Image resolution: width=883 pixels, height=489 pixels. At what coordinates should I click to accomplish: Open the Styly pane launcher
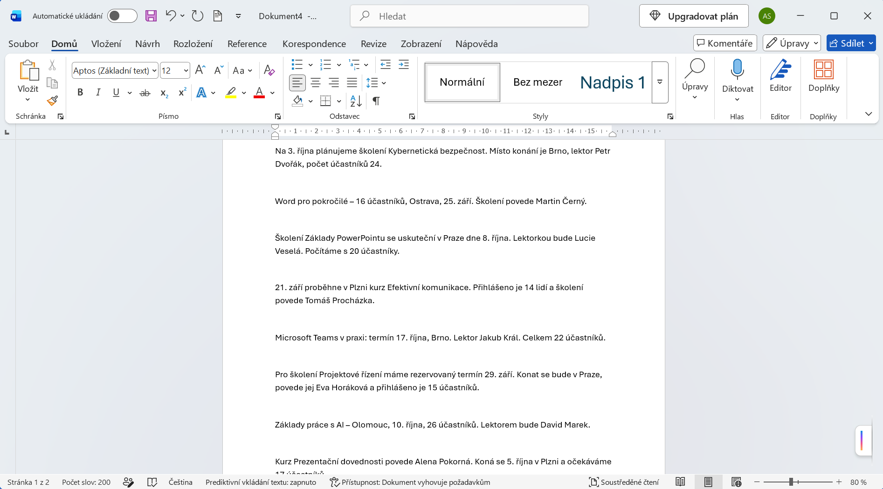coord(670,116)
